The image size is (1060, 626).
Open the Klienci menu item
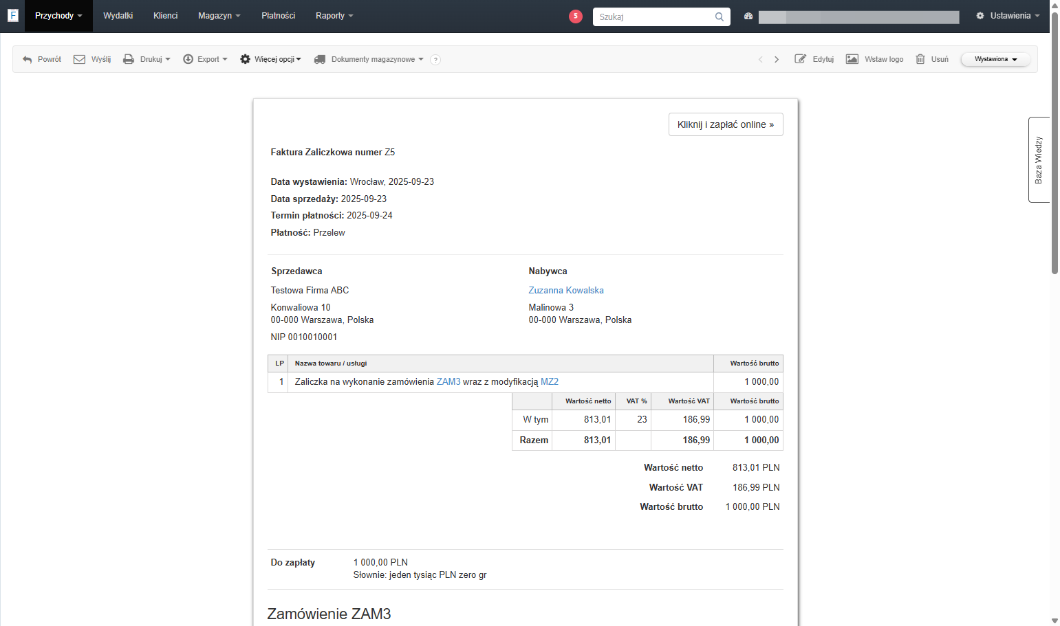pos(165,16)
